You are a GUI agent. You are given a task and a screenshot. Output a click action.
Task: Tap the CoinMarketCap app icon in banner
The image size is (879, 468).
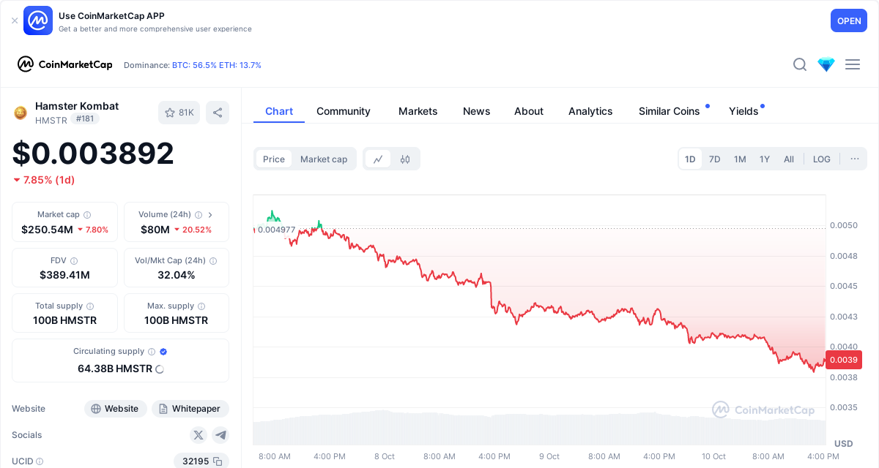coord(38,20)
